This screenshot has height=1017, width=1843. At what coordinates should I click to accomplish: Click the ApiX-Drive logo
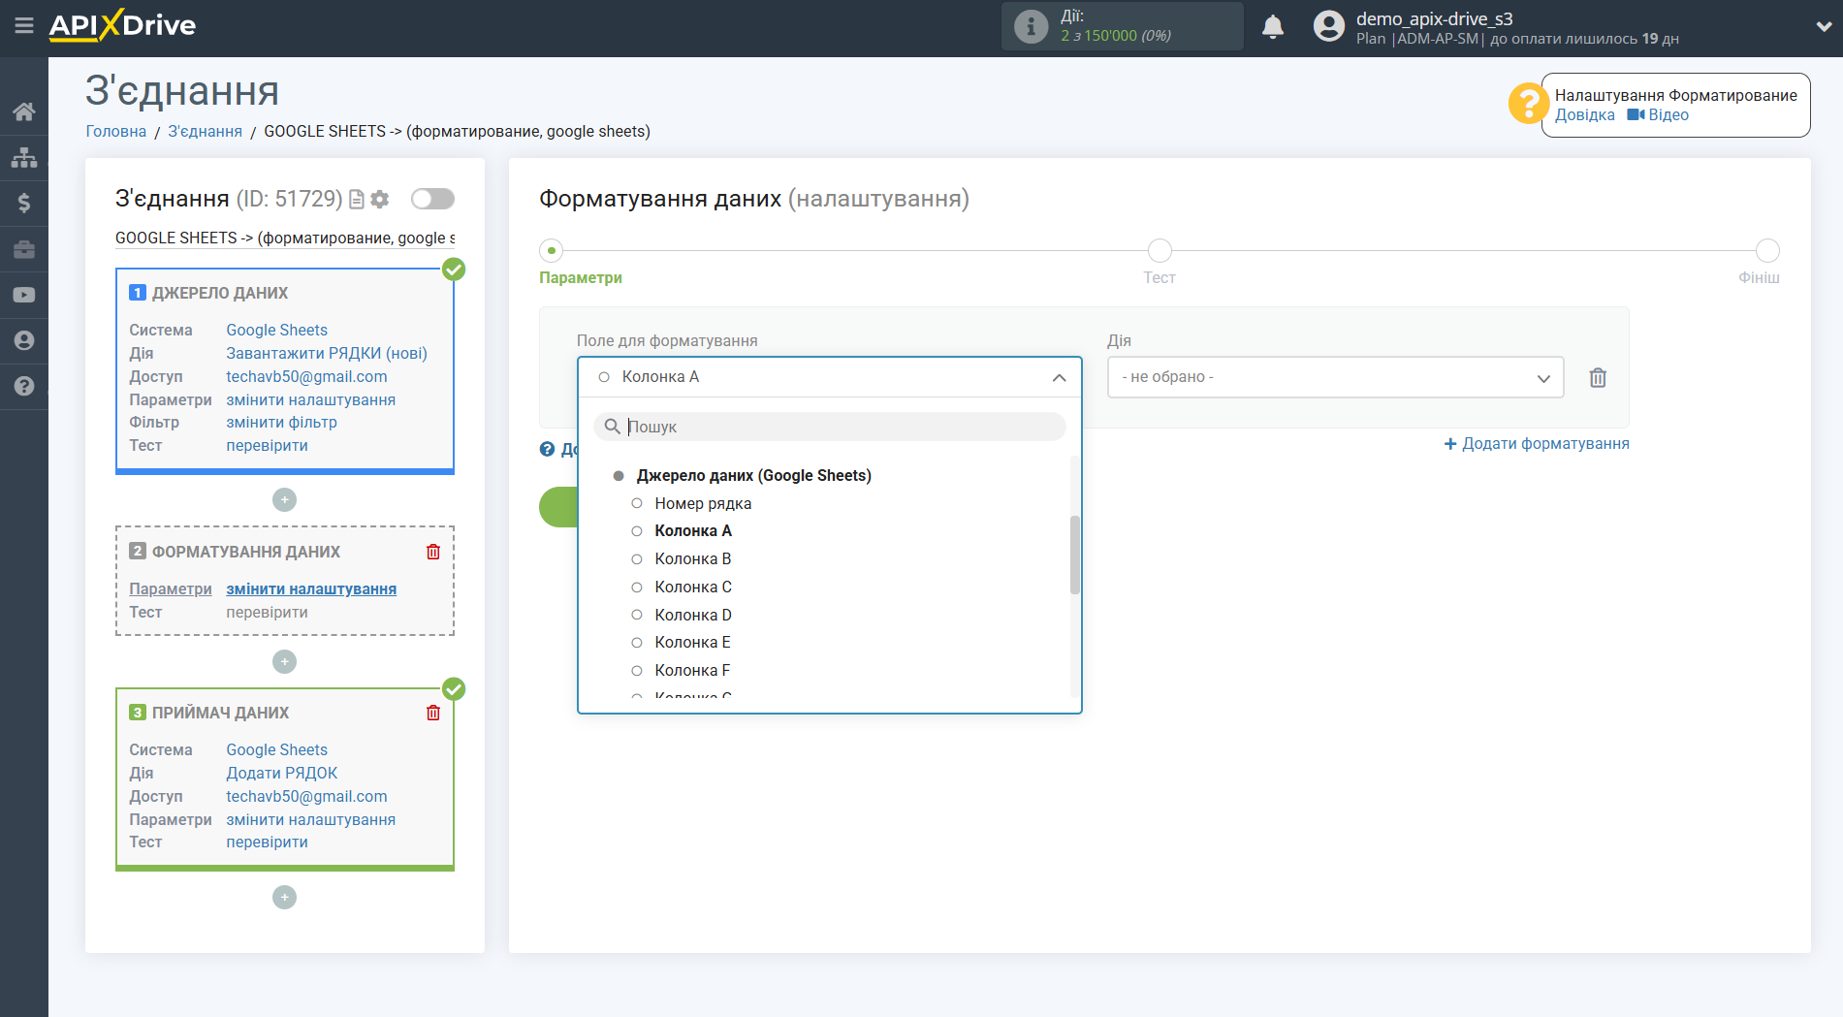coord(122,25)
